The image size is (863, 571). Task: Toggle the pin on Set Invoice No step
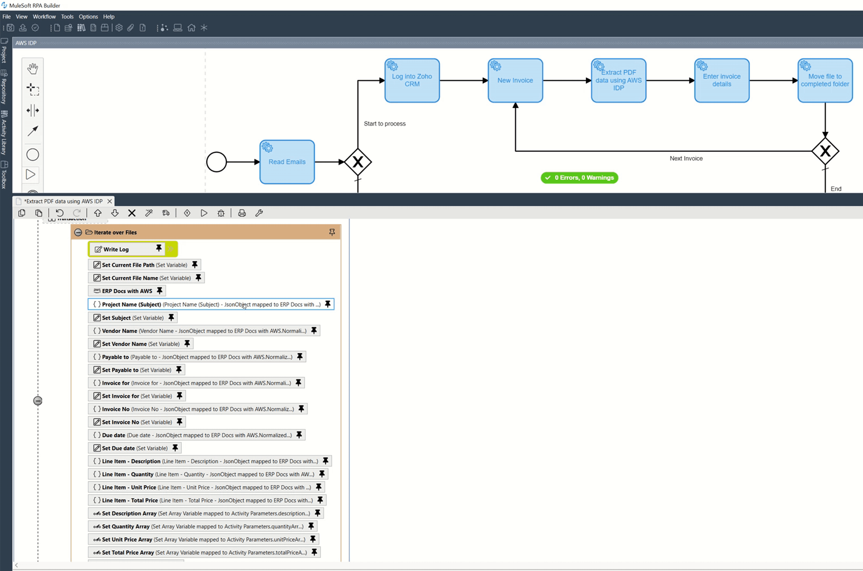tap(179, 421)
